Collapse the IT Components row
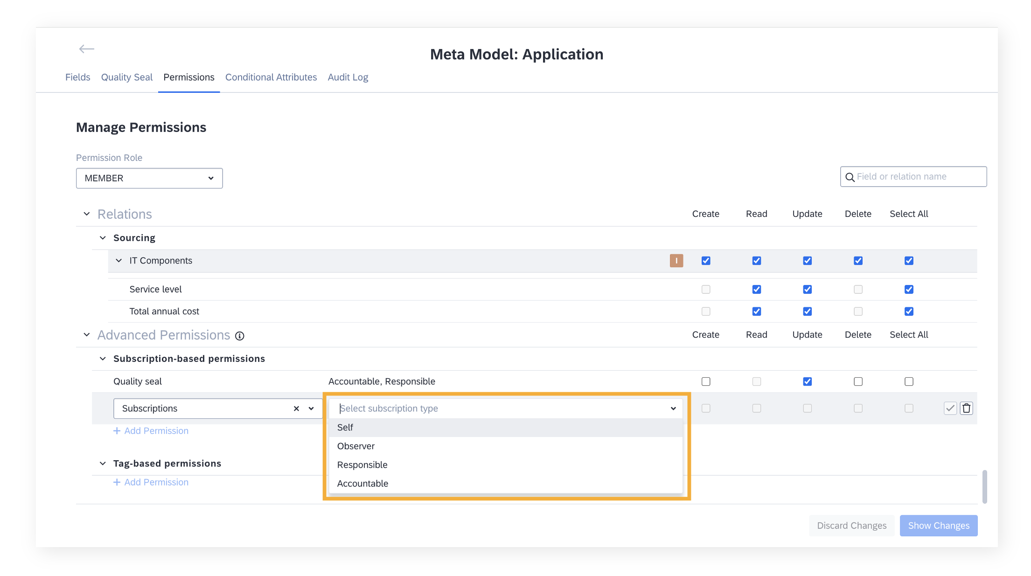The width and height of the screenshot is (1031, 576). (119, 261)
